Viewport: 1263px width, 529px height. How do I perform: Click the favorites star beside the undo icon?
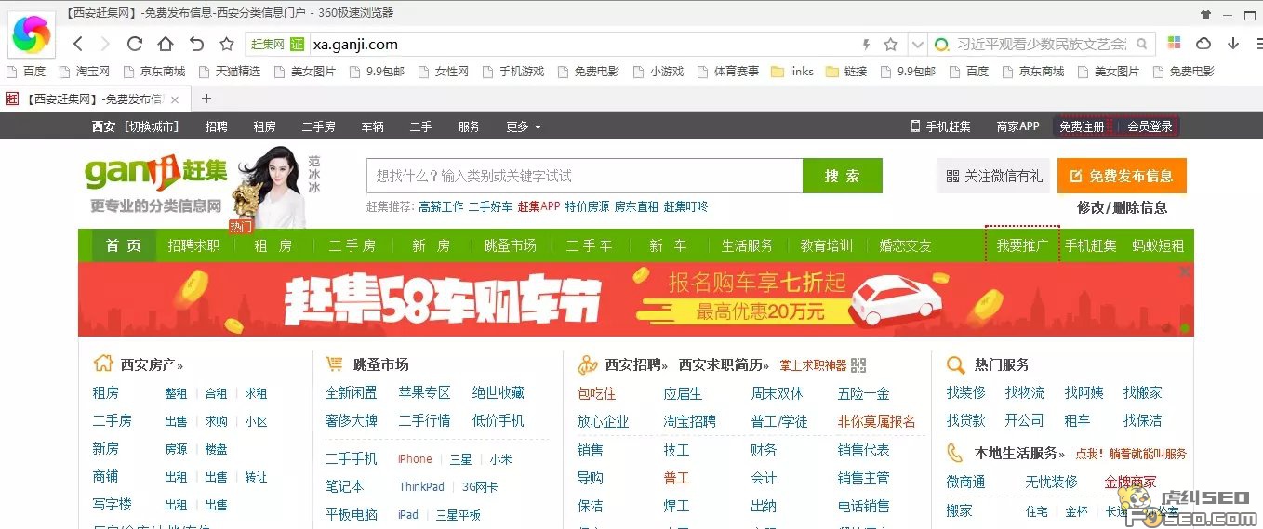tap(227, 44)
